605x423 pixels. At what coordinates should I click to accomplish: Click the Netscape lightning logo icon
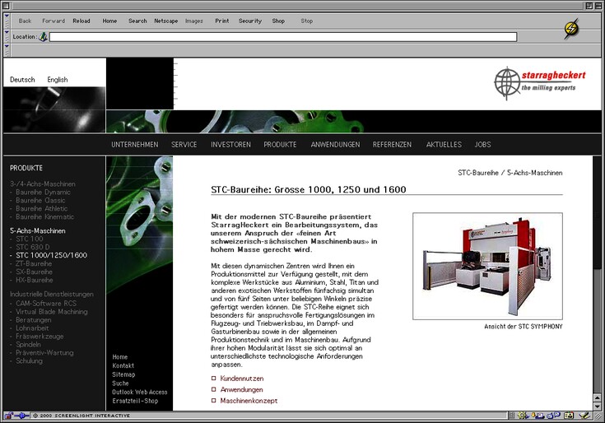click(x=571, y=28)
